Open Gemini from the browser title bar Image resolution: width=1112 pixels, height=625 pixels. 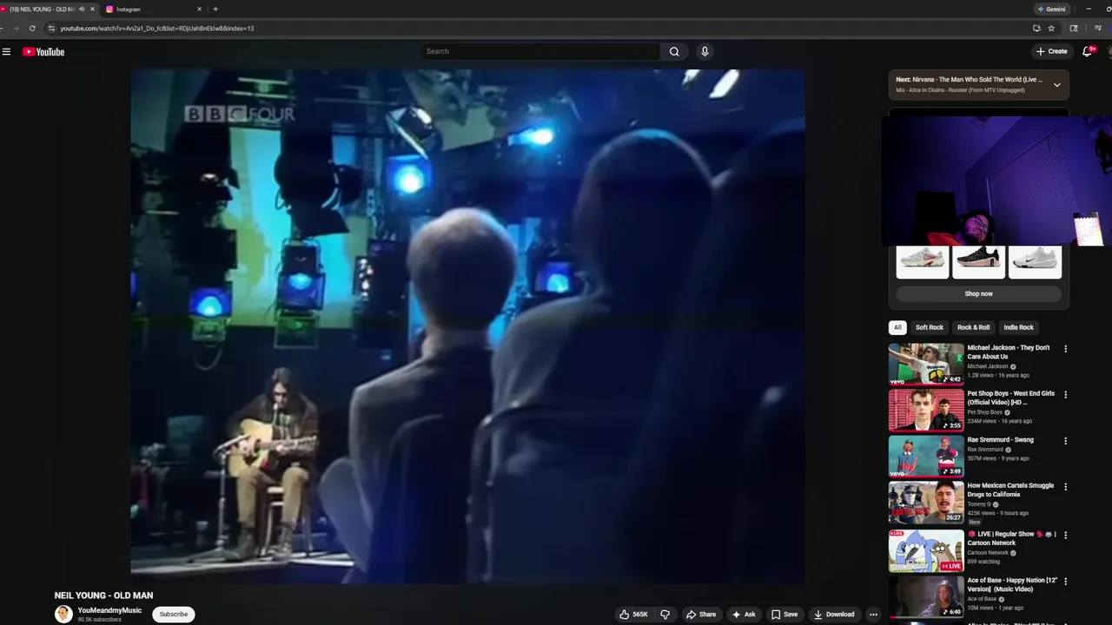pos(1051,9)
